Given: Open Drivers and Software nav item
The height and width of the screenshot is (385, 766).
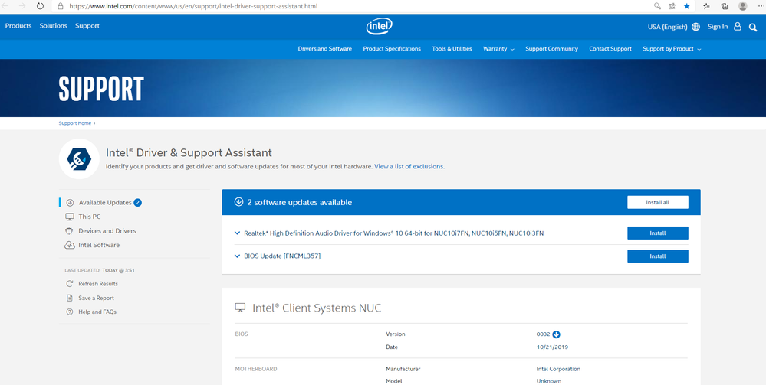Looking at the screenshot, I should (x=324, y=49).
